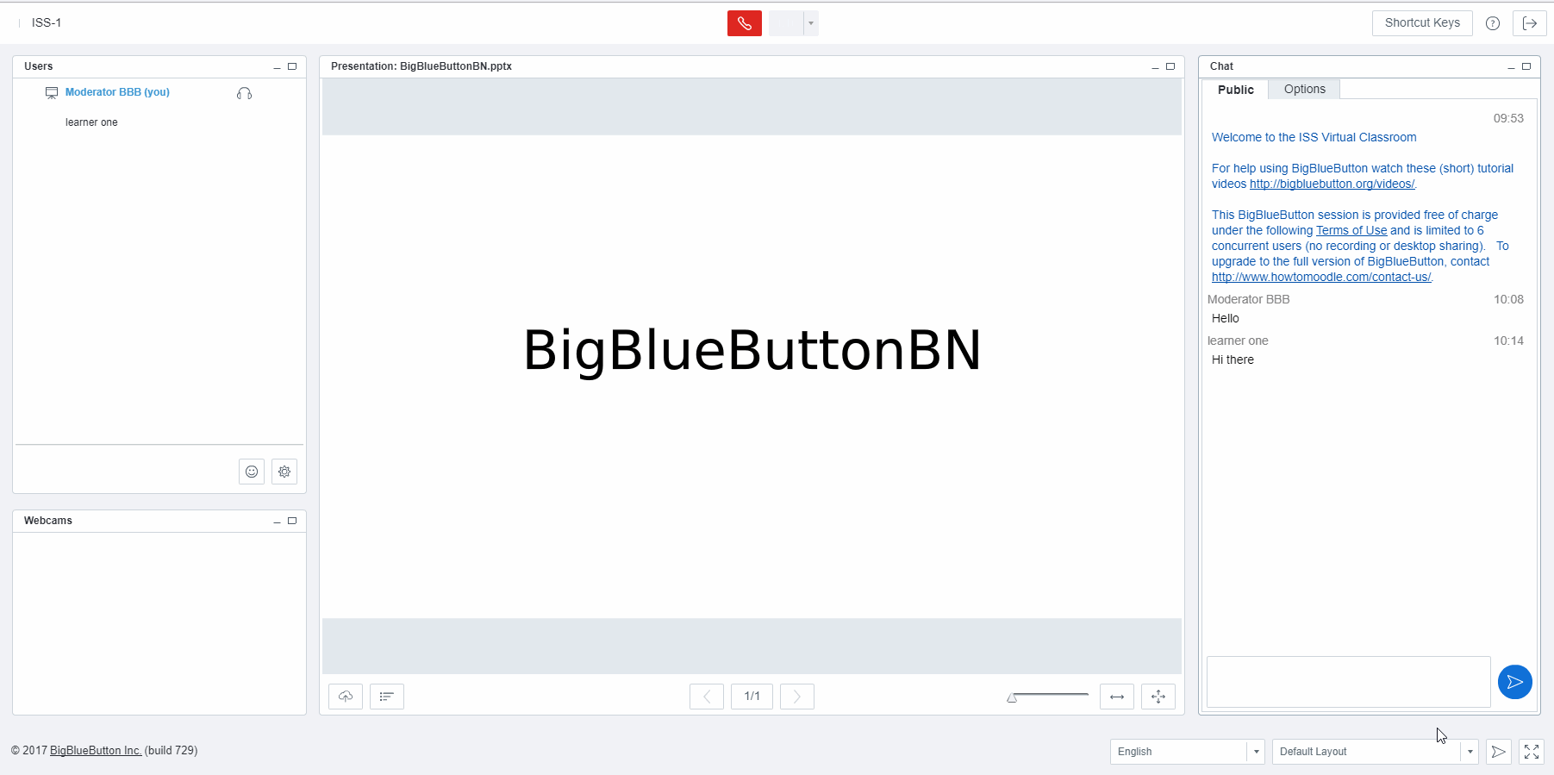Click the 'Hi there' chat message

click(1233, 359)
